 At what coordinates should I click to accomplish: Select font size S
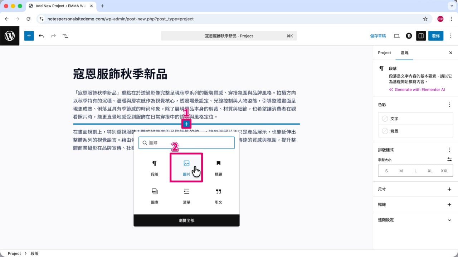click(386, 171)
